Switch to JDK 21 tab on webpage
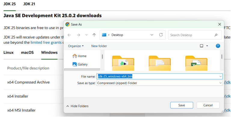This screenshot has width=231, height=117. click(29, 4)
